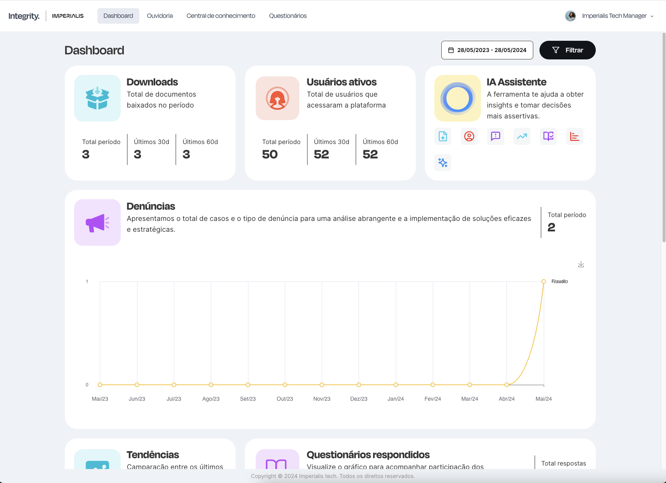The width and height of the screenshot is (666, 483).
Task: Click the Denúncias heading
Action: [x=151, y=206]
